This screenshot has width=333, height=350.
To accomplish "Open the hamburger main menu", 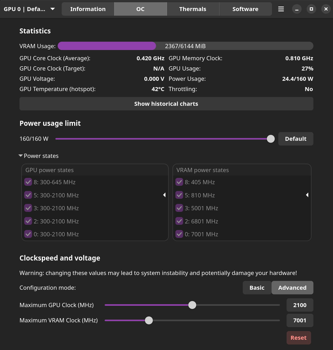I will click(x=281, y=9).
